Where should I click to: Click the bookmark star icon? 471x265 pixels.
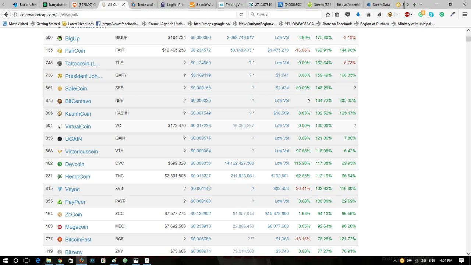point(328,15)
